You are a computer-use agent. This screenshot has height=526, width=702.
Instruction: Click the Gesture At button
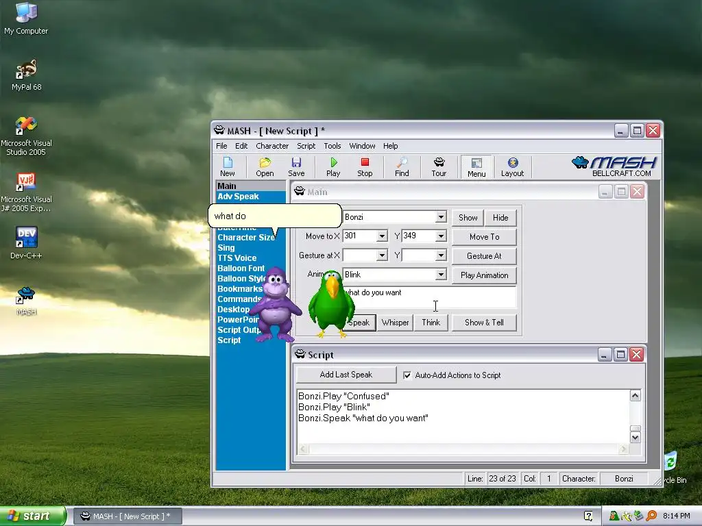click(x=485, y=256)
